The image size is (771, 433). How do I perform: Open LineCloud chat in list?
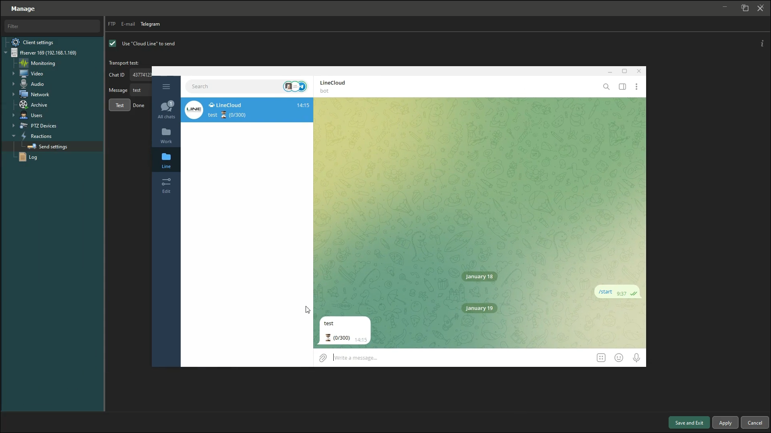click(247, 110)
